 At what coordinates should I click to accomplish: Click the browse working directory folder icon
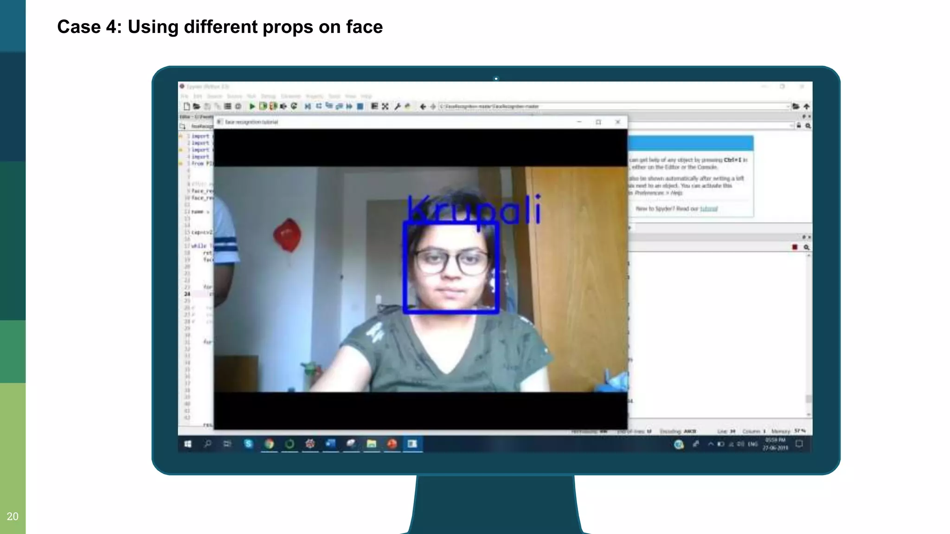tap(796, 106)
